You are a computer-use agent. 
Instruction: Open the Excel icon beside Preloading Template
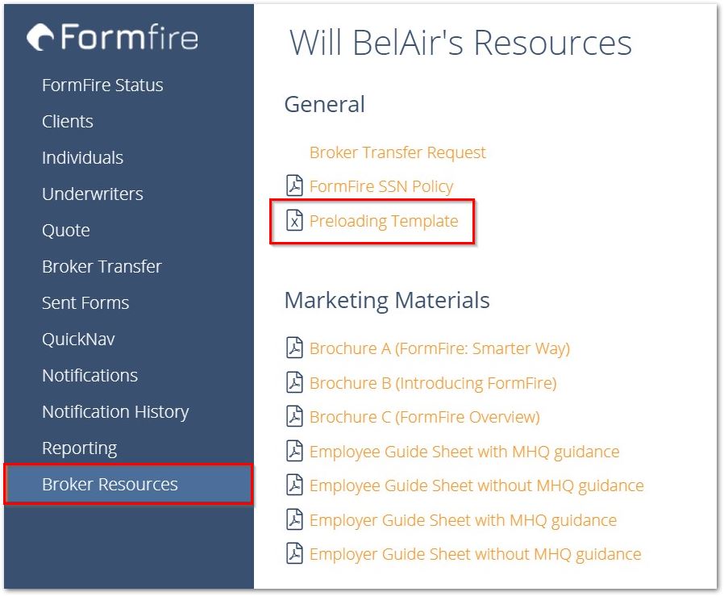[295, 221]
